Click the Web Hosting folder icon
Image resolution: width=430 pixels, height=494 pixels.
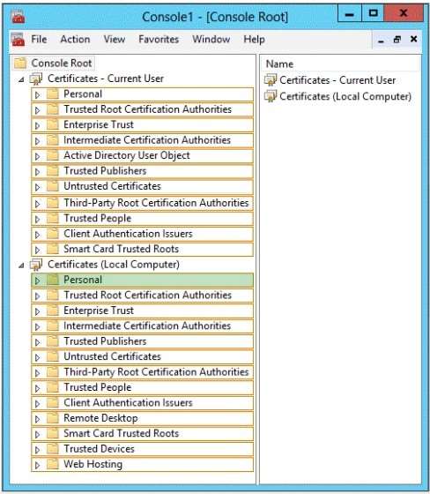[x=53, y=464]
